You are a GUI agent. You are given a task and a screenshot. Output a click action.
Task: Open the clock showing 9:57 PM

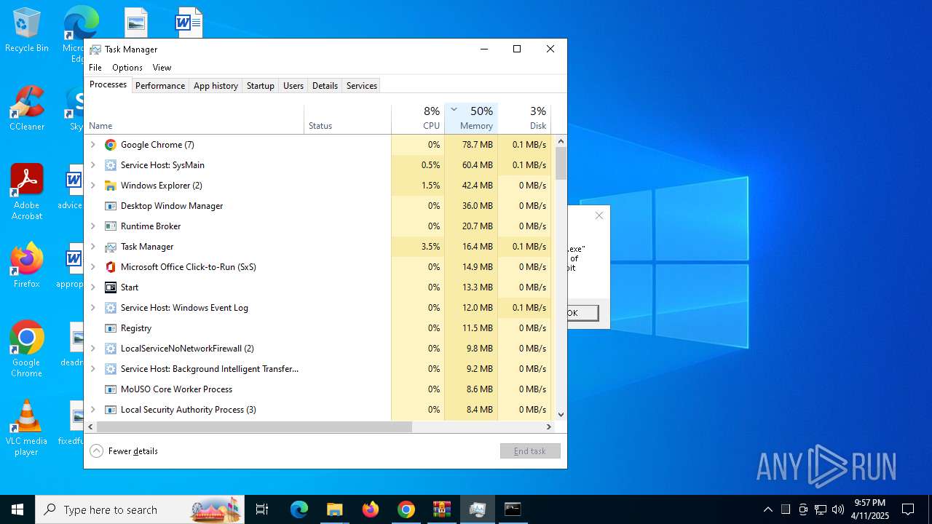[870, 509]
